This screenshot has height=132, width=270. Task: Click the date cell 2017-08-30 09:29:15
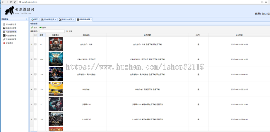[x=239, y=89]
